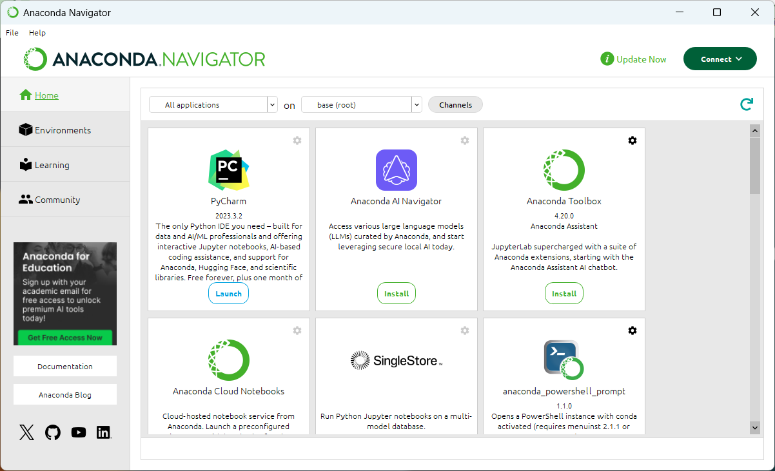Go to the Home tab
The height and width of the screenshot is (471, 775).
(x=65, y=95)
